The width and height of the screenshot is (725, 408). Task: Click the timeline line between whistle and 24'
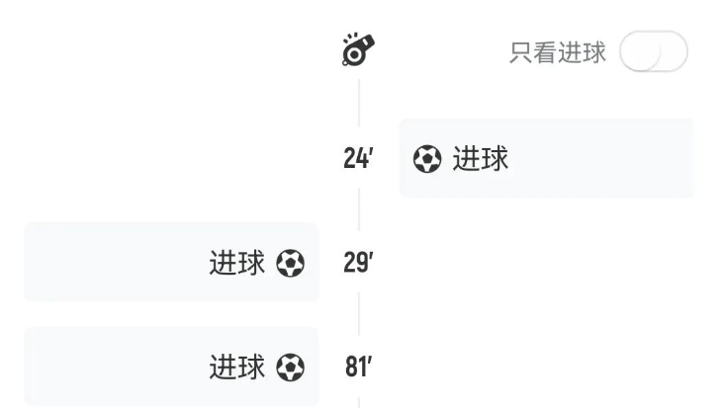(359, 103)
